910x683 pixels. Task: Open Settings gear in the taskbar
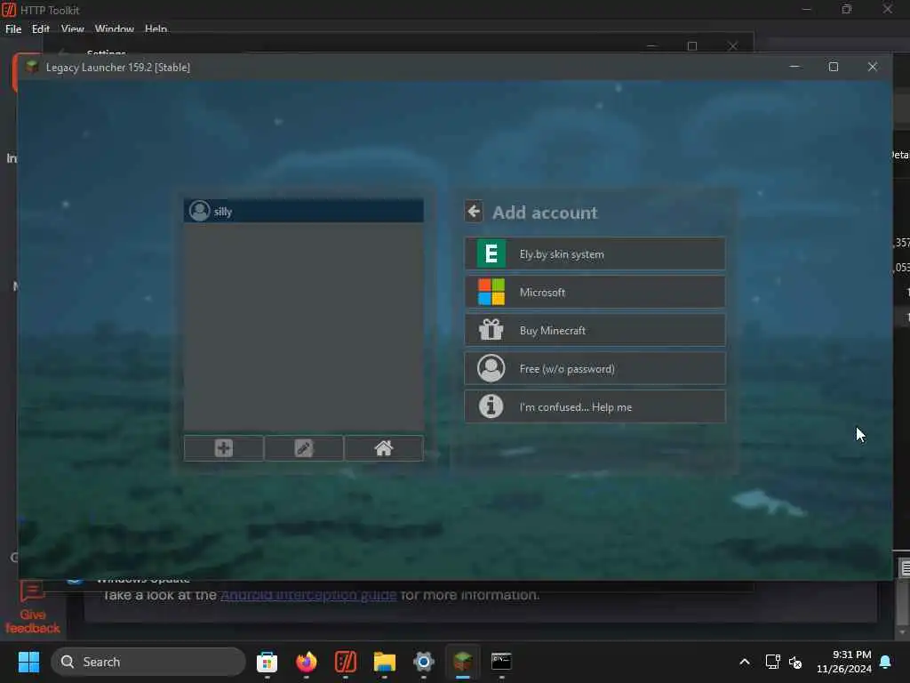[424, 662]
